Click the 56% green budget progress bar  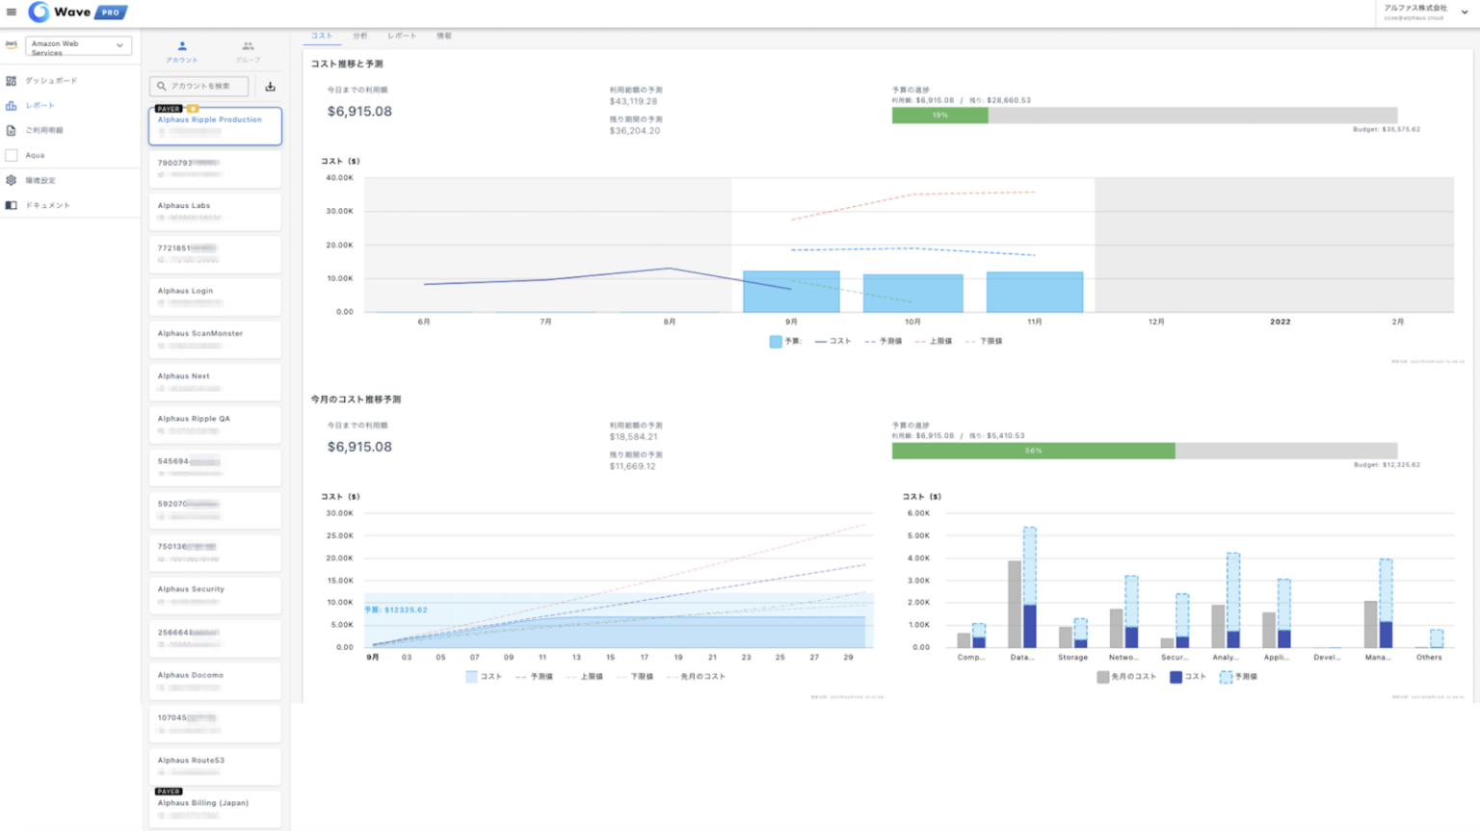[x=1033, y=451]
